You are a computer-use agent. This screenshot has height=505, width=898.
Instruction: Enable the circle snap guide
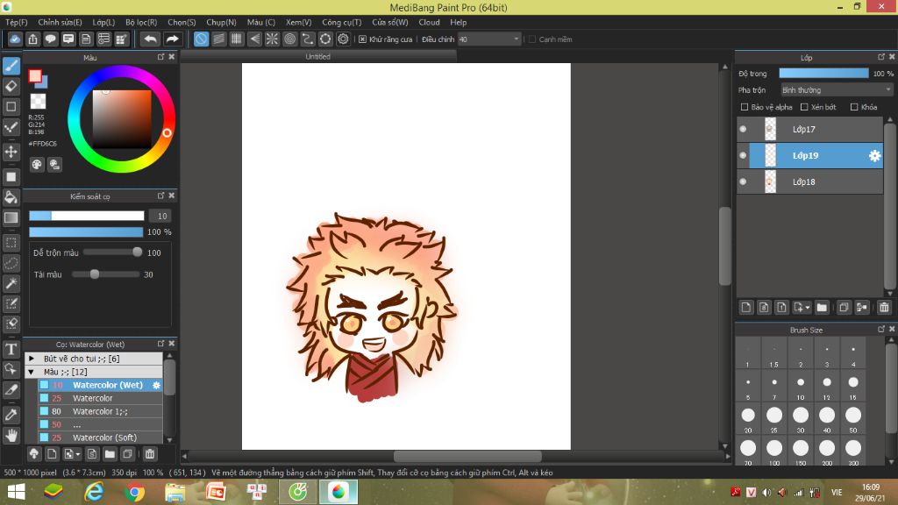pos(289,39)
